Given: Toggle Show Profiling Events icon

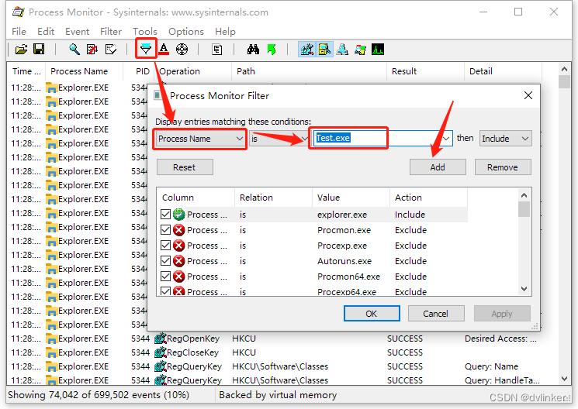Looking at the screenshot, I should pos(378,50).
